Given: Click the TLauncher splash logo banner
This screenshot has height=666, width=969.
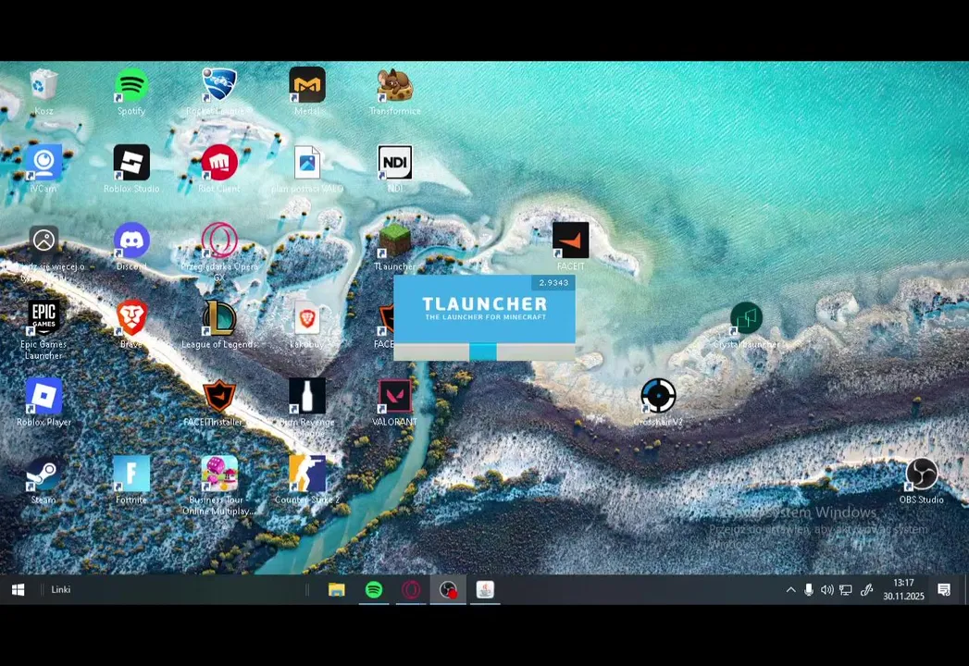Looking at the screenshot, I should [484, 309].
